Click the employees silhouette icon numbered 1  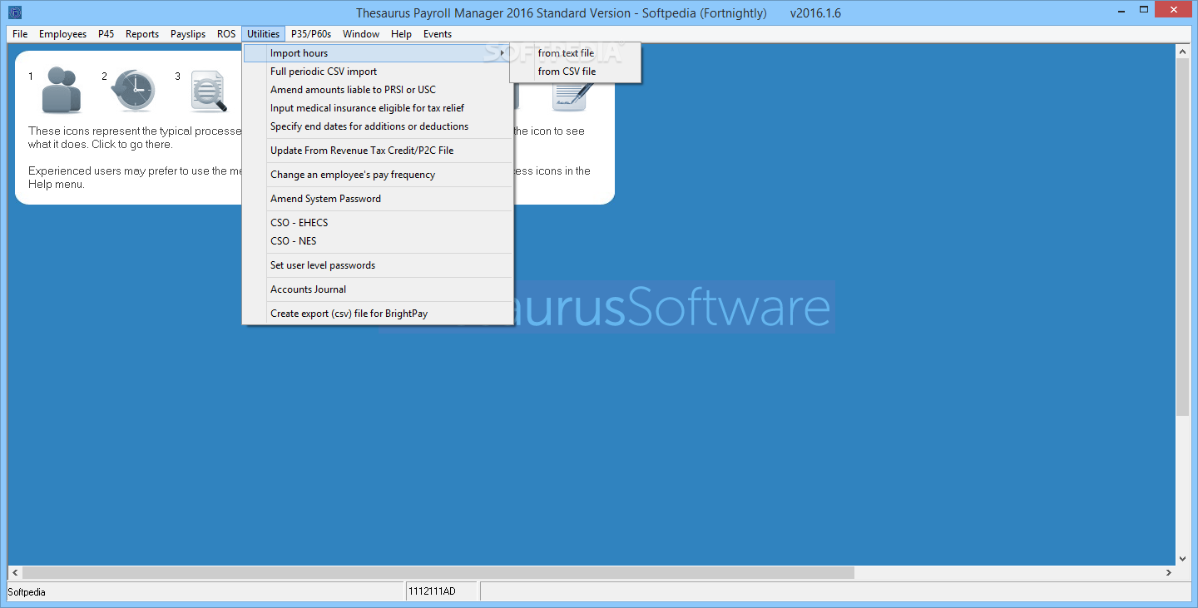click(x=62, y=90)
